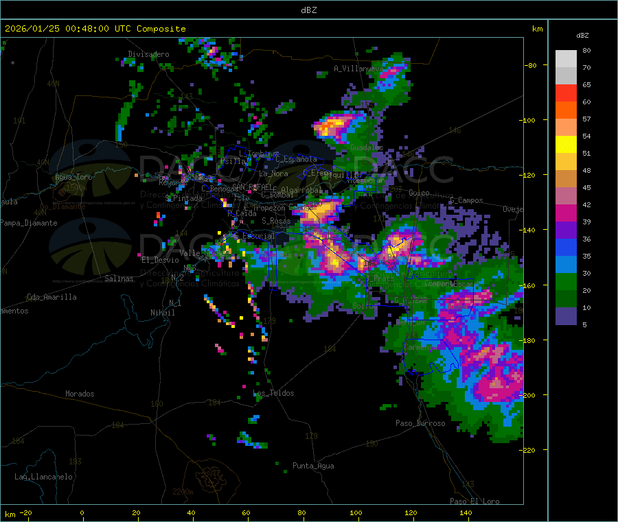
Task: Click the Carmensa map label
Action: tap(420, 347)
